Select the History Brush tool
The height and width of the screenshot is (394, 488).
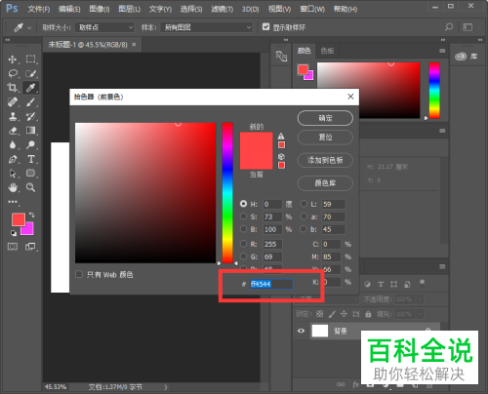[x=31, y=116]
